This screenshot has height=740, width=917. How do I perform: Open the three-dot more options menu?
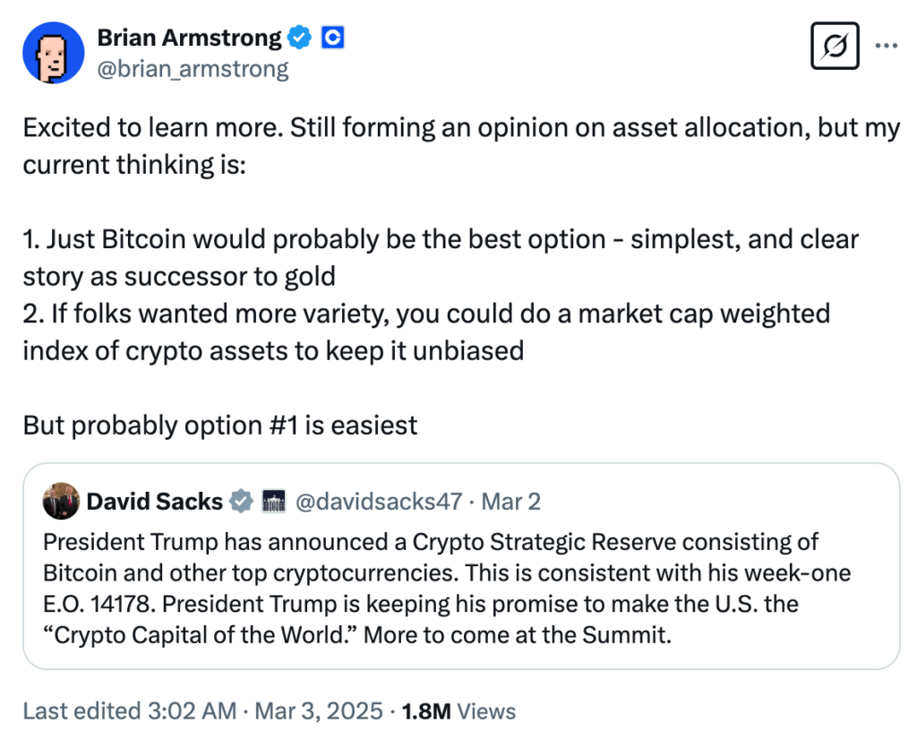coord(886,45)
